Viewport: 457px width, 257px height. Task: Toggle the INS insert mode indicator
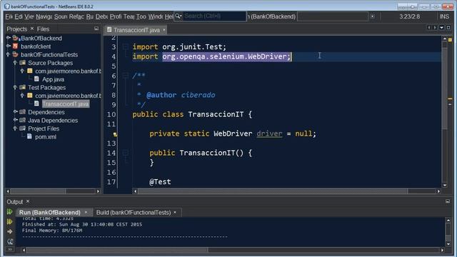(x=444, y=16)
